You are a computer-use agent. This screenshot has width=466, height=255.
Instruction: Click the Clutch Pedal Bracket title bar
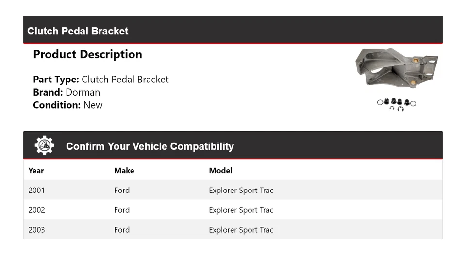pyautogui.click(x=78, y=31)
